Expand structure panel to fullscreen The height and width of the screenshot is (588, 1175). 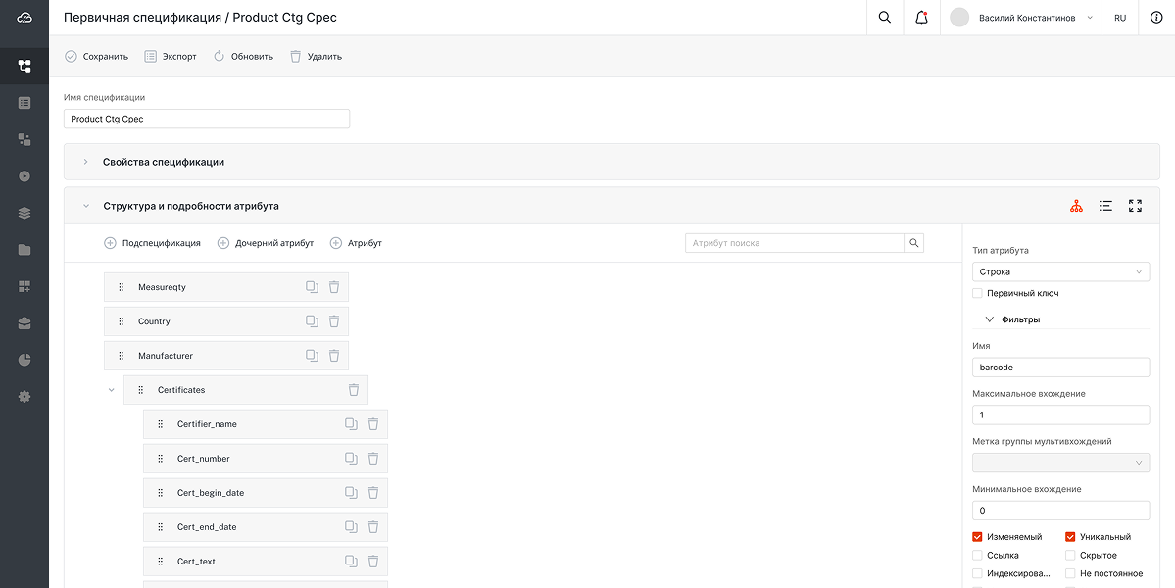[1135, 206]
